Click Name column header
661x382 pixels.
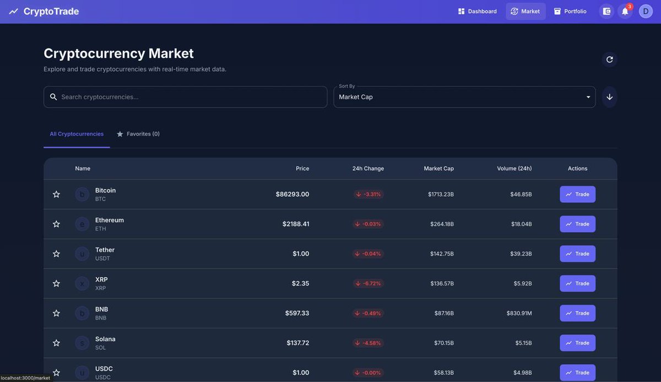pos(83,169)
